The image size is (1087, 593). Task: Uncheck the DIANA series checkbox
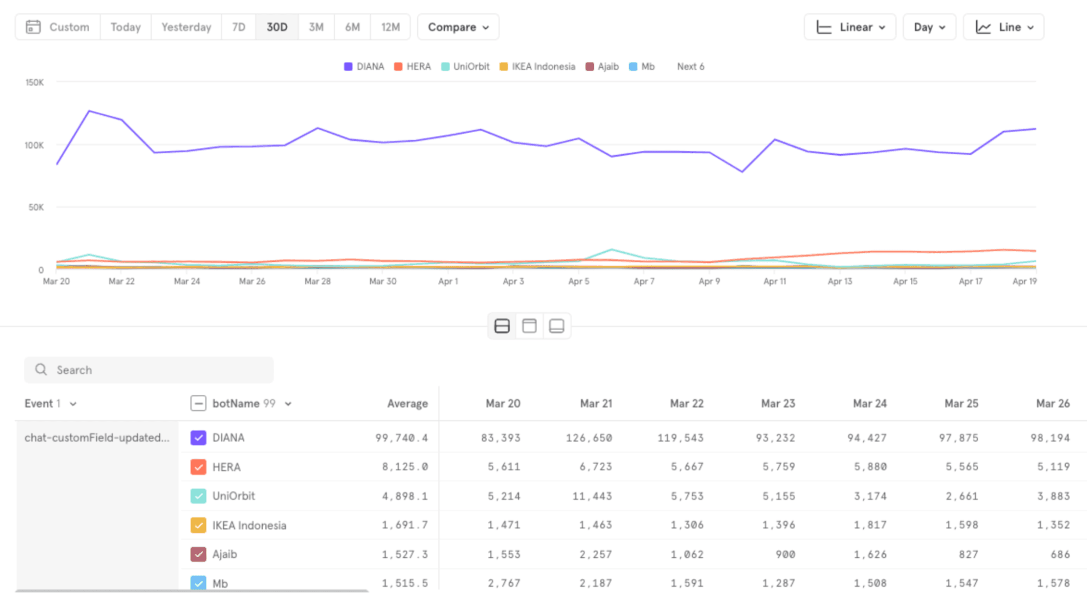(198, 438)
